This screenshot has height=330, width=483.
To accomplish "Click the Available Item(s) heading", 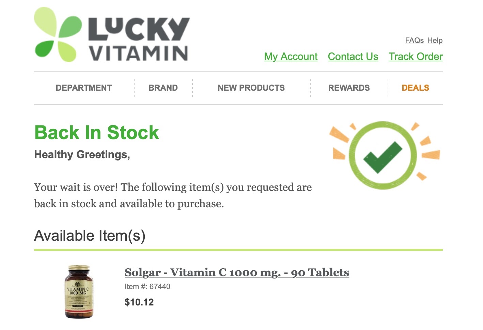I will 90,236.
